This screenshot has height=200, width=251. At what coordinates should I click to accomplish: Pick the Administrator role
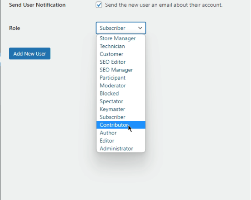(121, 148)
